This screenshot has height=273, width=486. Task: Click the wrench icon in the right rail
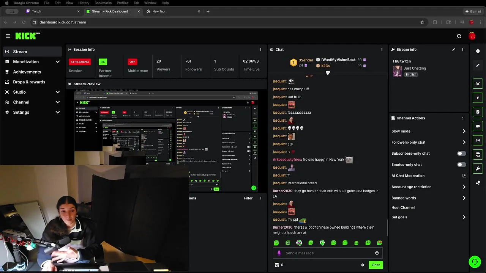[478, 168]
